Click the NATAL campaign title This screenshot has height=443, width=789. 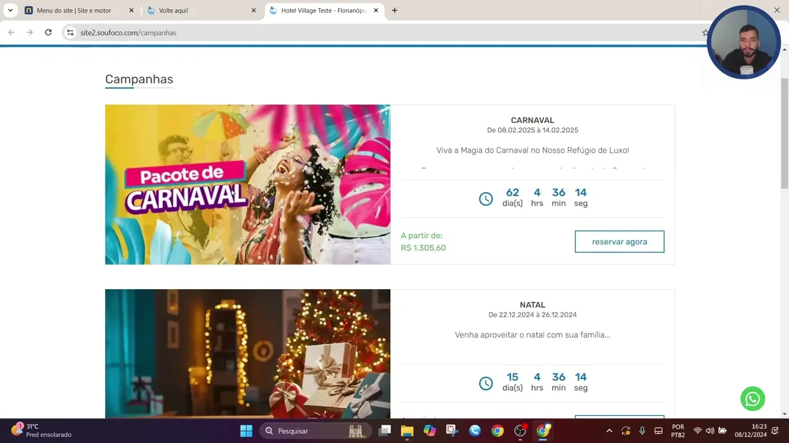click(x=533, y=305)
